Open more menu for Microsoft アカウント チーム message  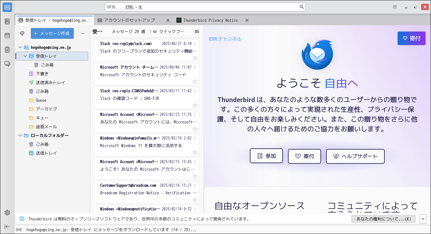coord(195,67)
